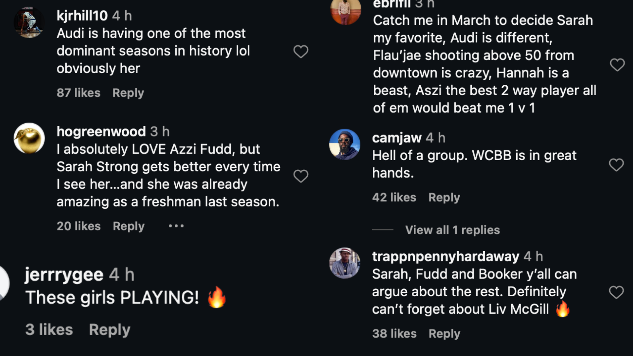
Task: Show who liked kjrhill10's comment (87 likes)
Action: [78, 93]
